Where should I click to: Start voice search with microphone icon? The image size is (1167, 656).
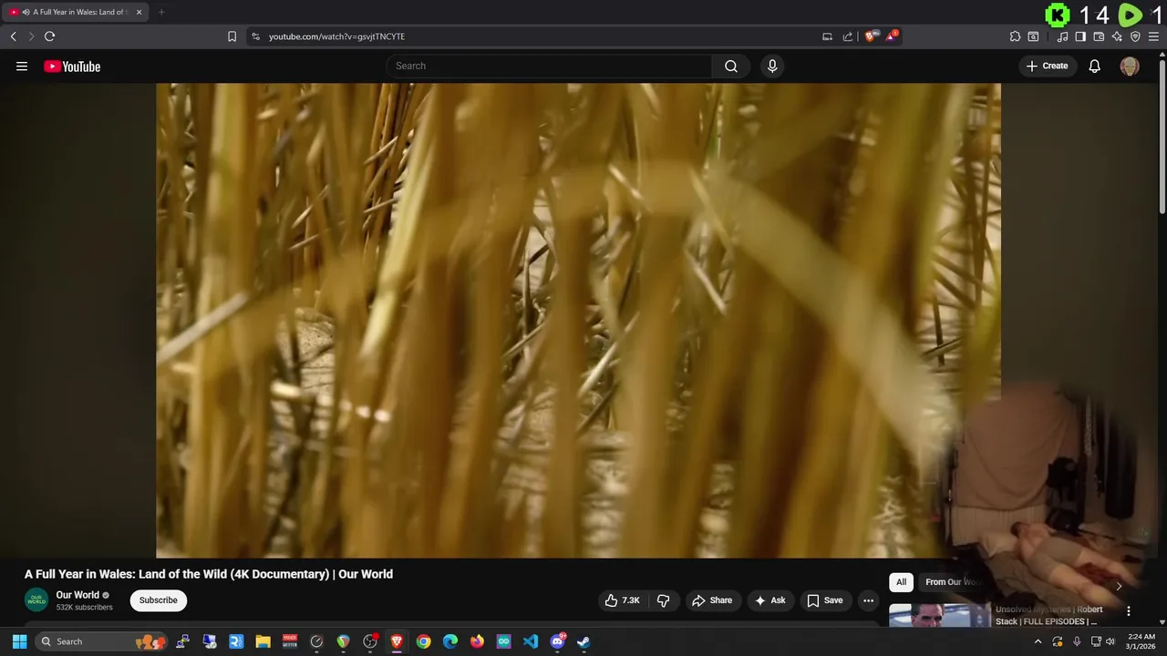pos(772,66)
